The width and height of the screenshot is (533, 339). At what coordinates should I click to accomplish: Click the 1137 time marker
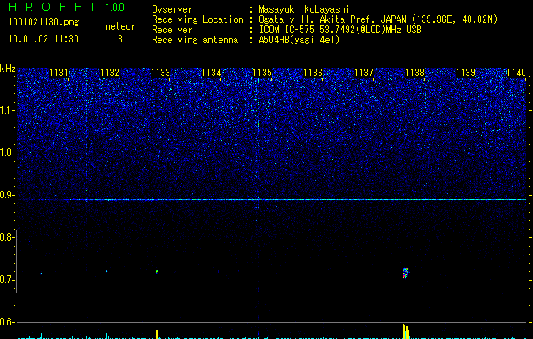(364, 73)
